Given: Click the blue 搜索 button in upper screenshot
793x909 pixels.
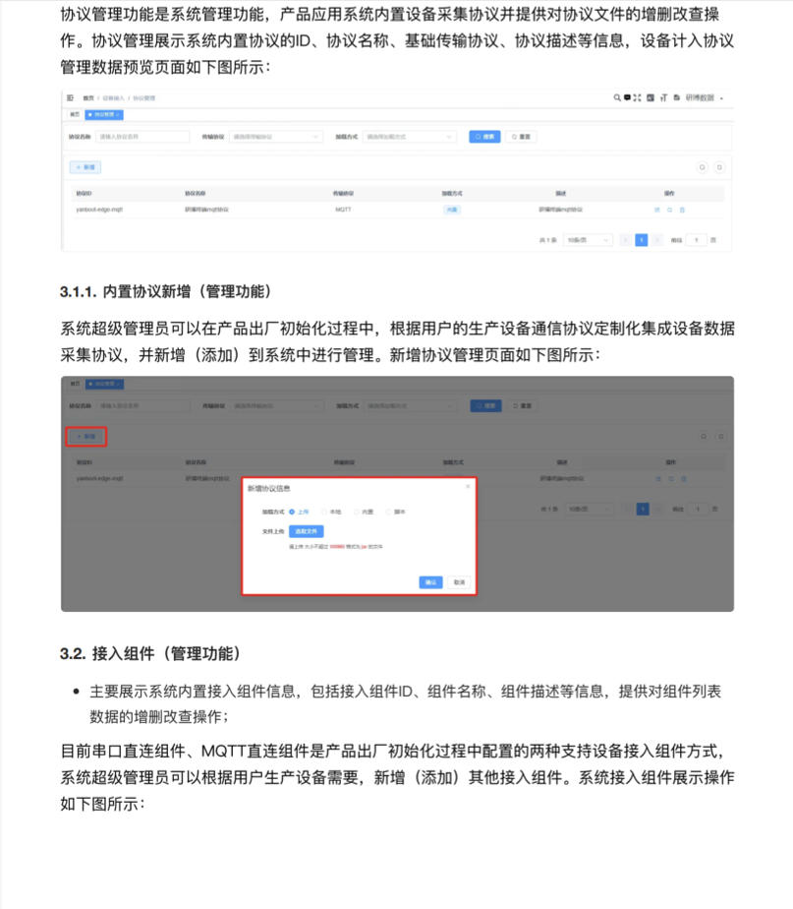Looking at the screenshot, I should click(484, 137).
